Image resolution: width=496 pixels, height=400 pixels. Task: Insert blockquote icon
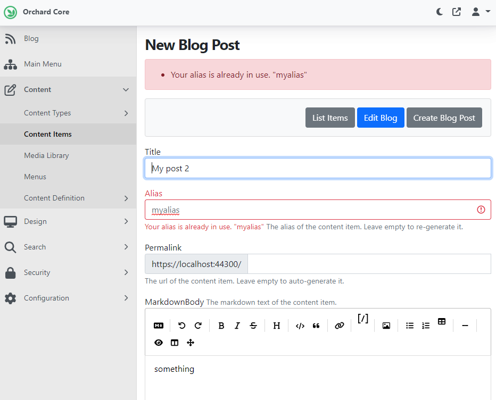[x=316, y=326]
